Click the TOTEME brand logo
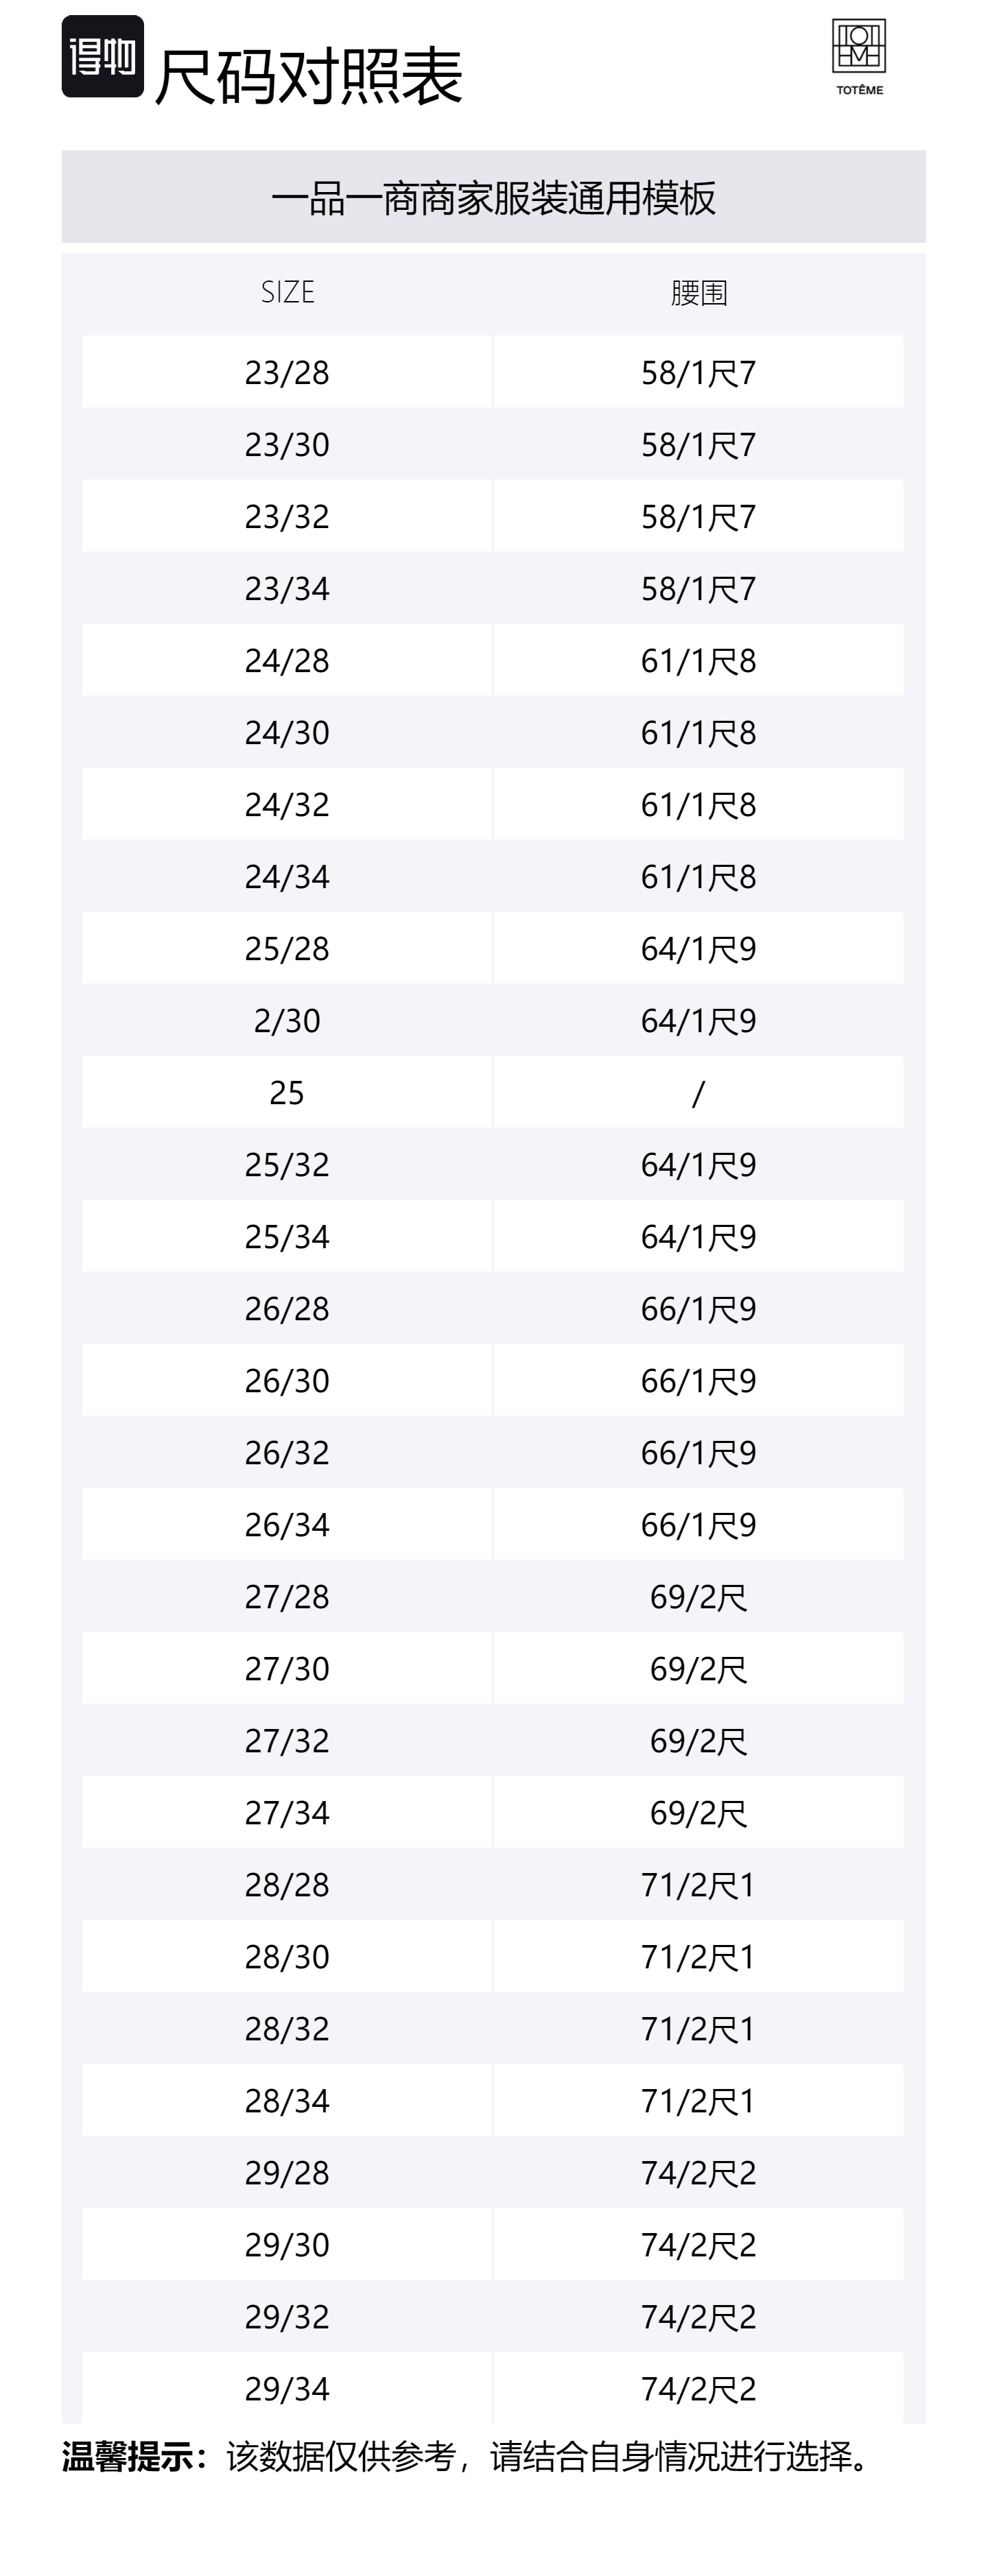 click(859, 57)
